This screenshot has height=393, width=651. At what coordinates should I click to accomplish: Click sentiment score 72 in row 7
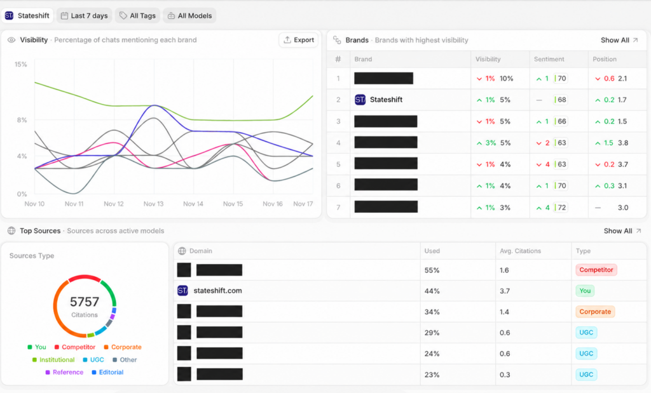pyautogui.click(x=561, y=207)
